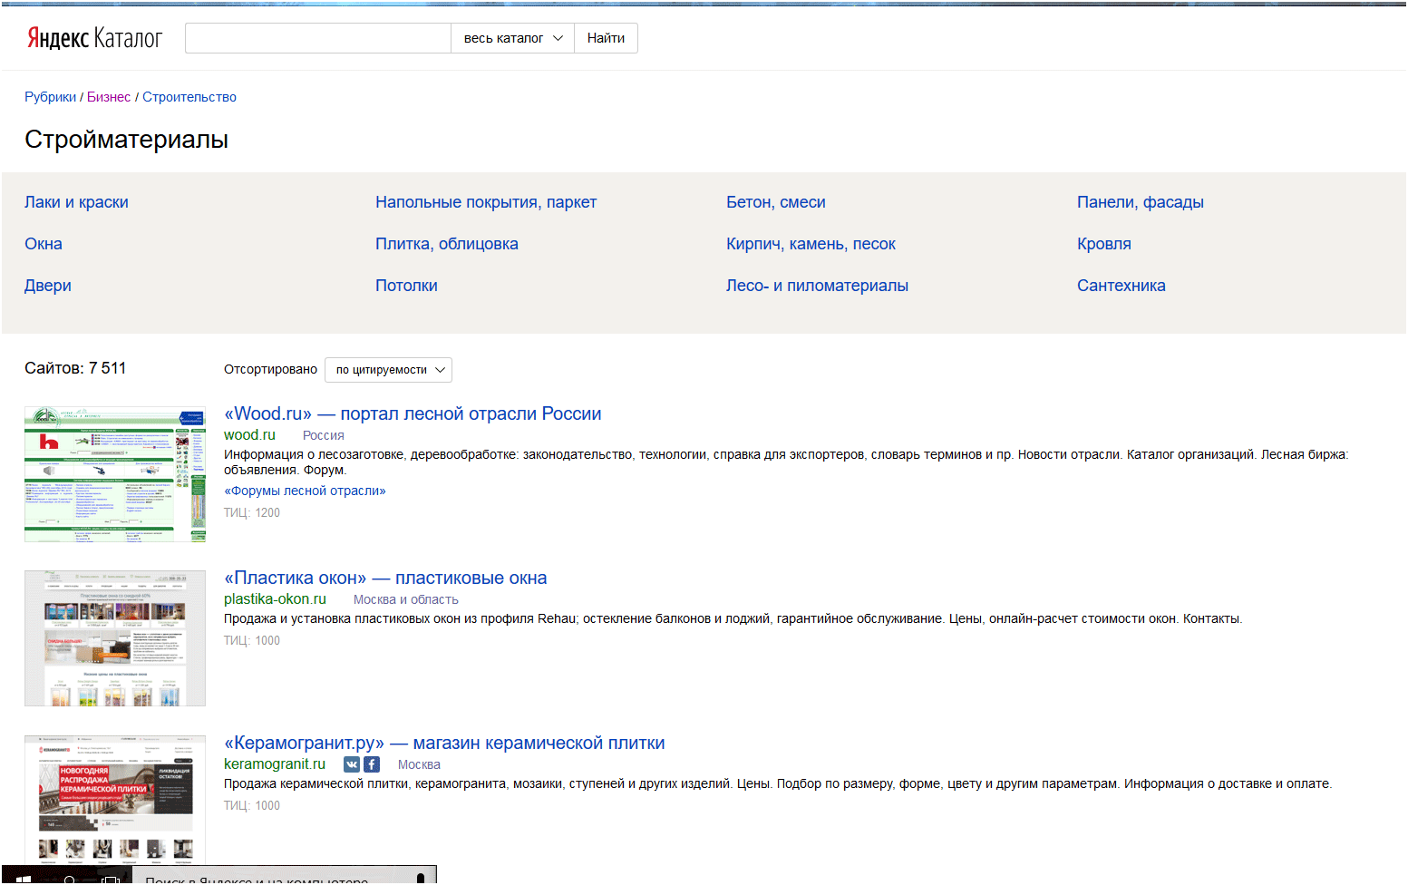Open «Wood.ru» — портал лесной отрасли title
This screenshot has width=1408, height=885.
pos(413,413)
